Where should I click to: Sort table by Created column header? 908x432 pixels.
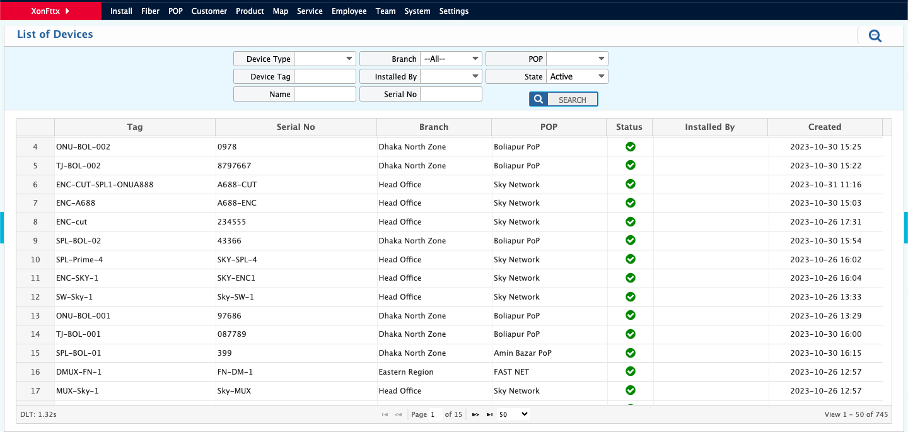point(824,127)
